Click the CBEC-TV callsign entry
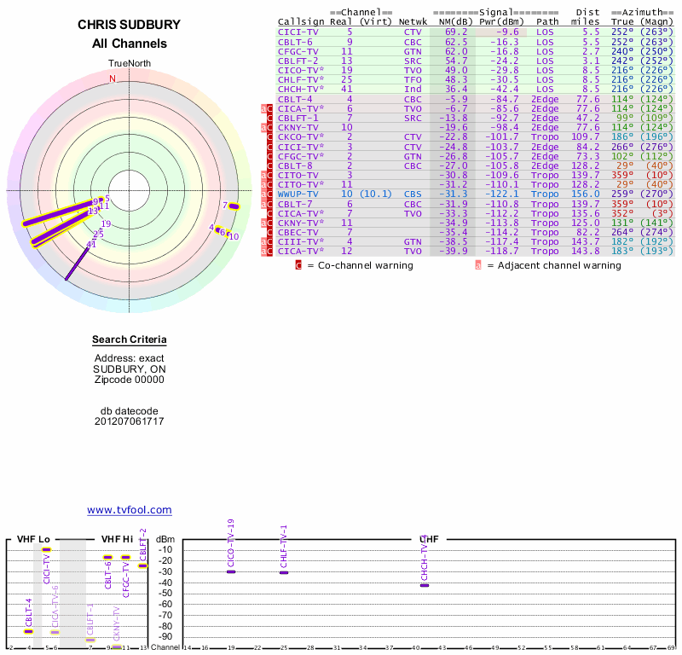This screenshot has height=655, width=682. pos(296,232)
